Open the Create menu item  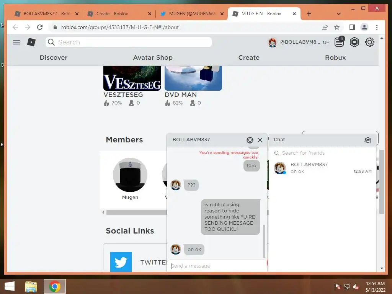click(249, 57)
